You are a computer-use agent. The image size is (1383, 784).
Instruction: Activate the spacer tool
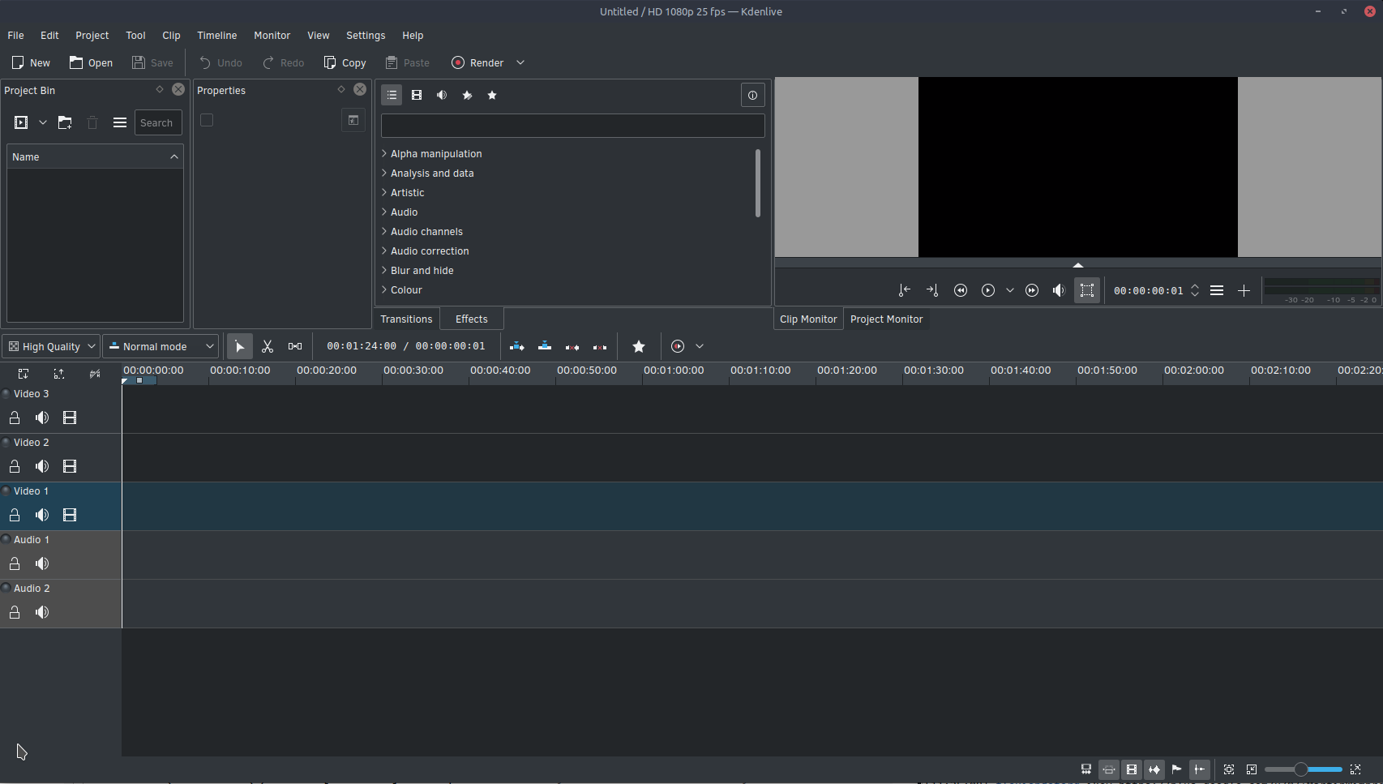click(x=295, y=346)
